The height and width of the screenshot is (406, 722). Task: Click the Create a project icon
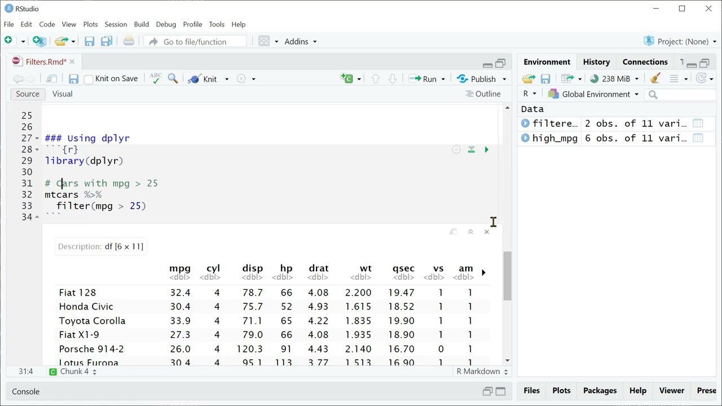point(38,41)
